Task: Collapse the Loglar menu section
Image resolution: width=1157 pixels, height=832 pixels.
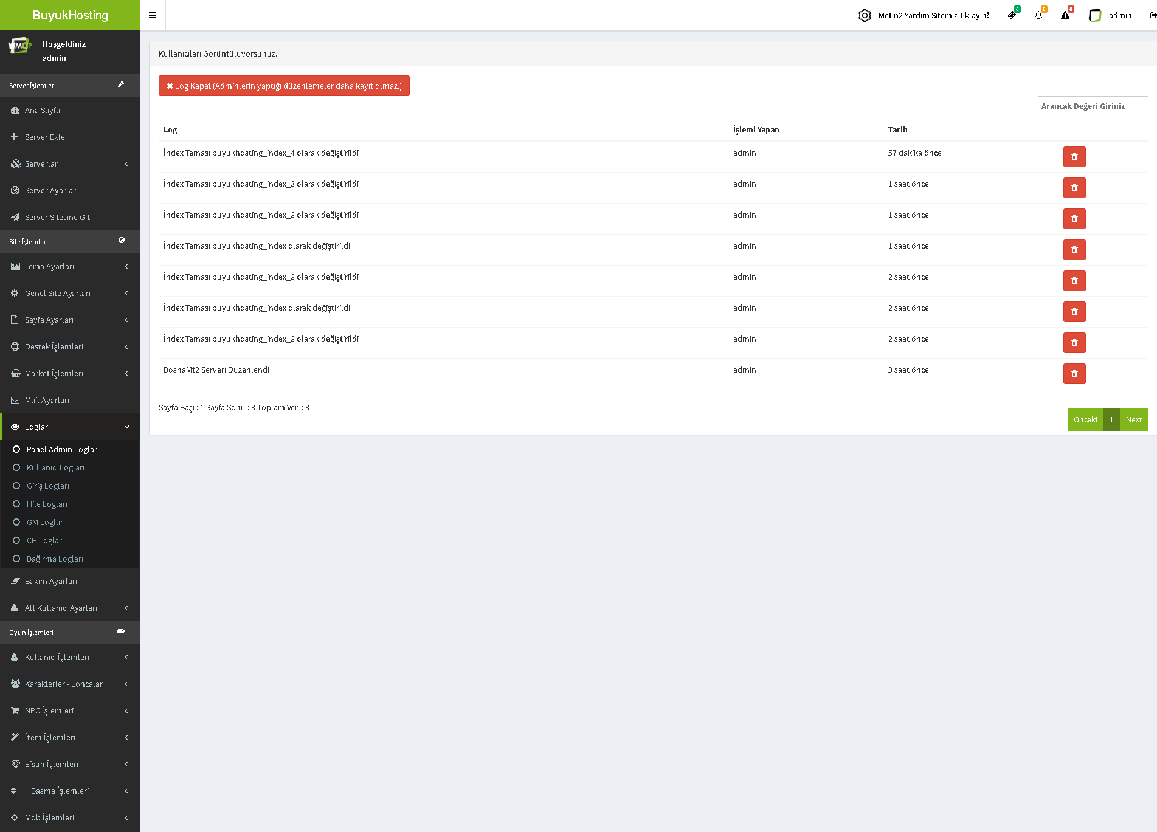Action: pyautogui.click(x=70, y=427)
